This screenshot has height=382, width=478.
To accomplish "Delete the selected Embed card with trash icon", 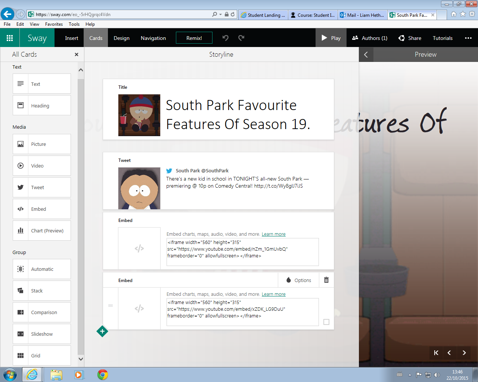I will pos(326,280).
